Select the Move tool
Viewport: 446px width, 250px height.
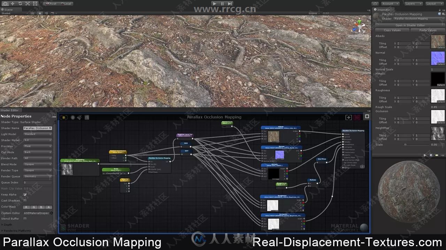[x=13, y=3]
